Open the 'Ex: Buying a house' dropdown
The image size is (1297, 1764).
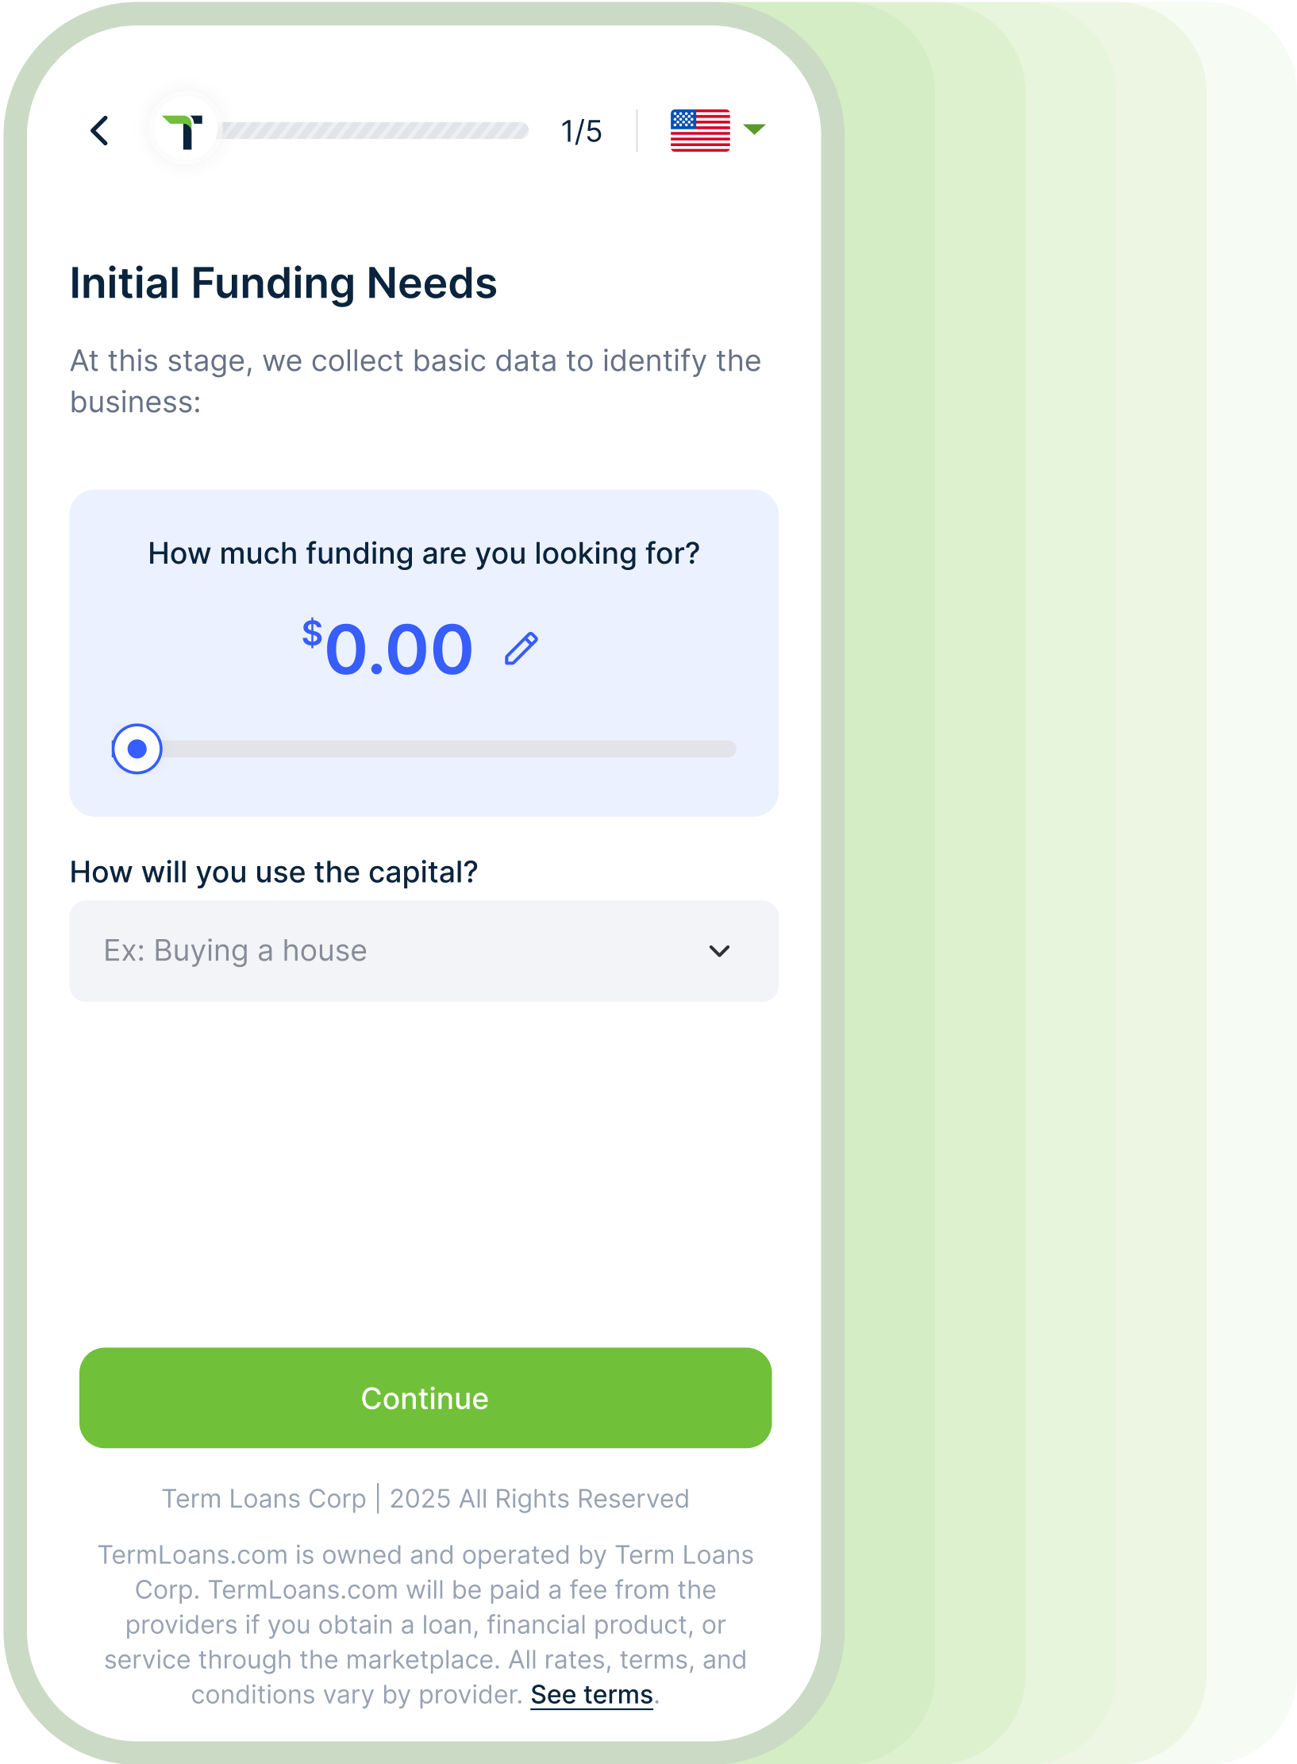coord(424,951)
